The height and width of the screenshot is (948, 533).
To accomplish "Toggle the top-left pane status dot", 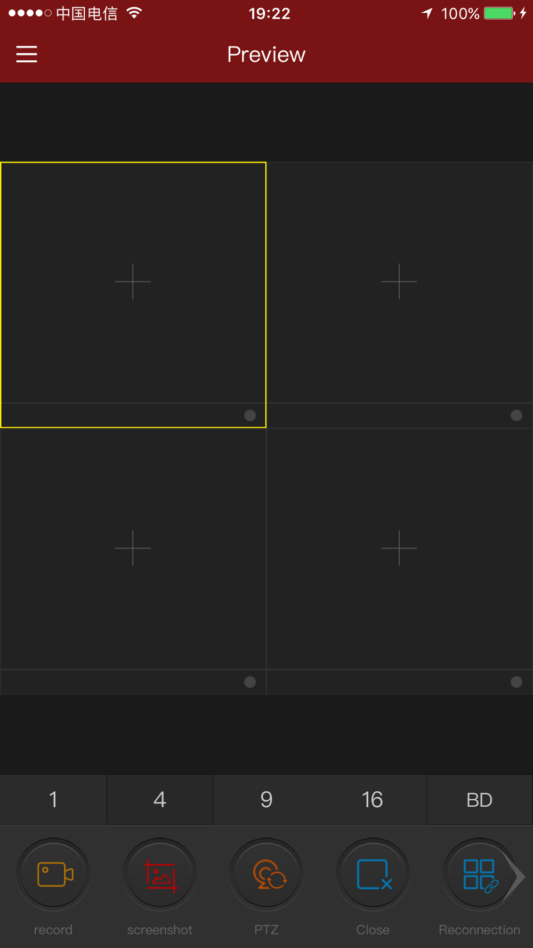I will (250, 415).
